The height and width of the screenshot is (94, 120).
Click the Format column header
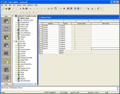pyautogui.click(x=65, y=24)
